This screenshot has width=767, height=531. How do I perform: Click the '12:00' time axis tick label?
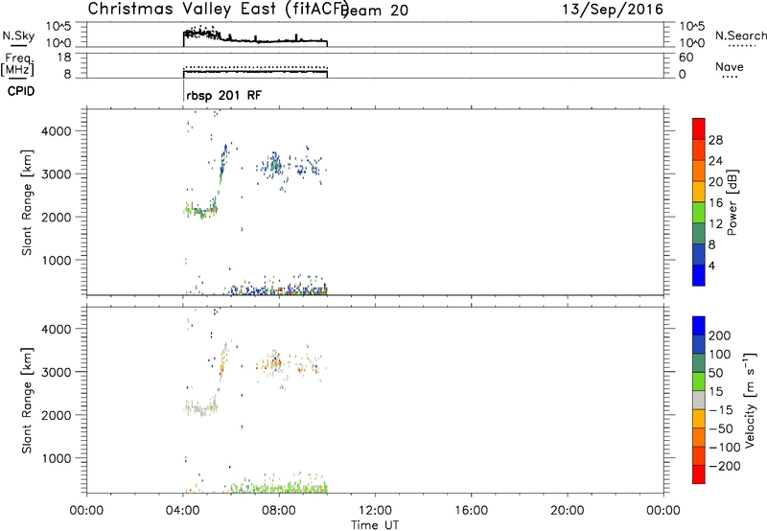pyautogui.click(x=375, y=511)
